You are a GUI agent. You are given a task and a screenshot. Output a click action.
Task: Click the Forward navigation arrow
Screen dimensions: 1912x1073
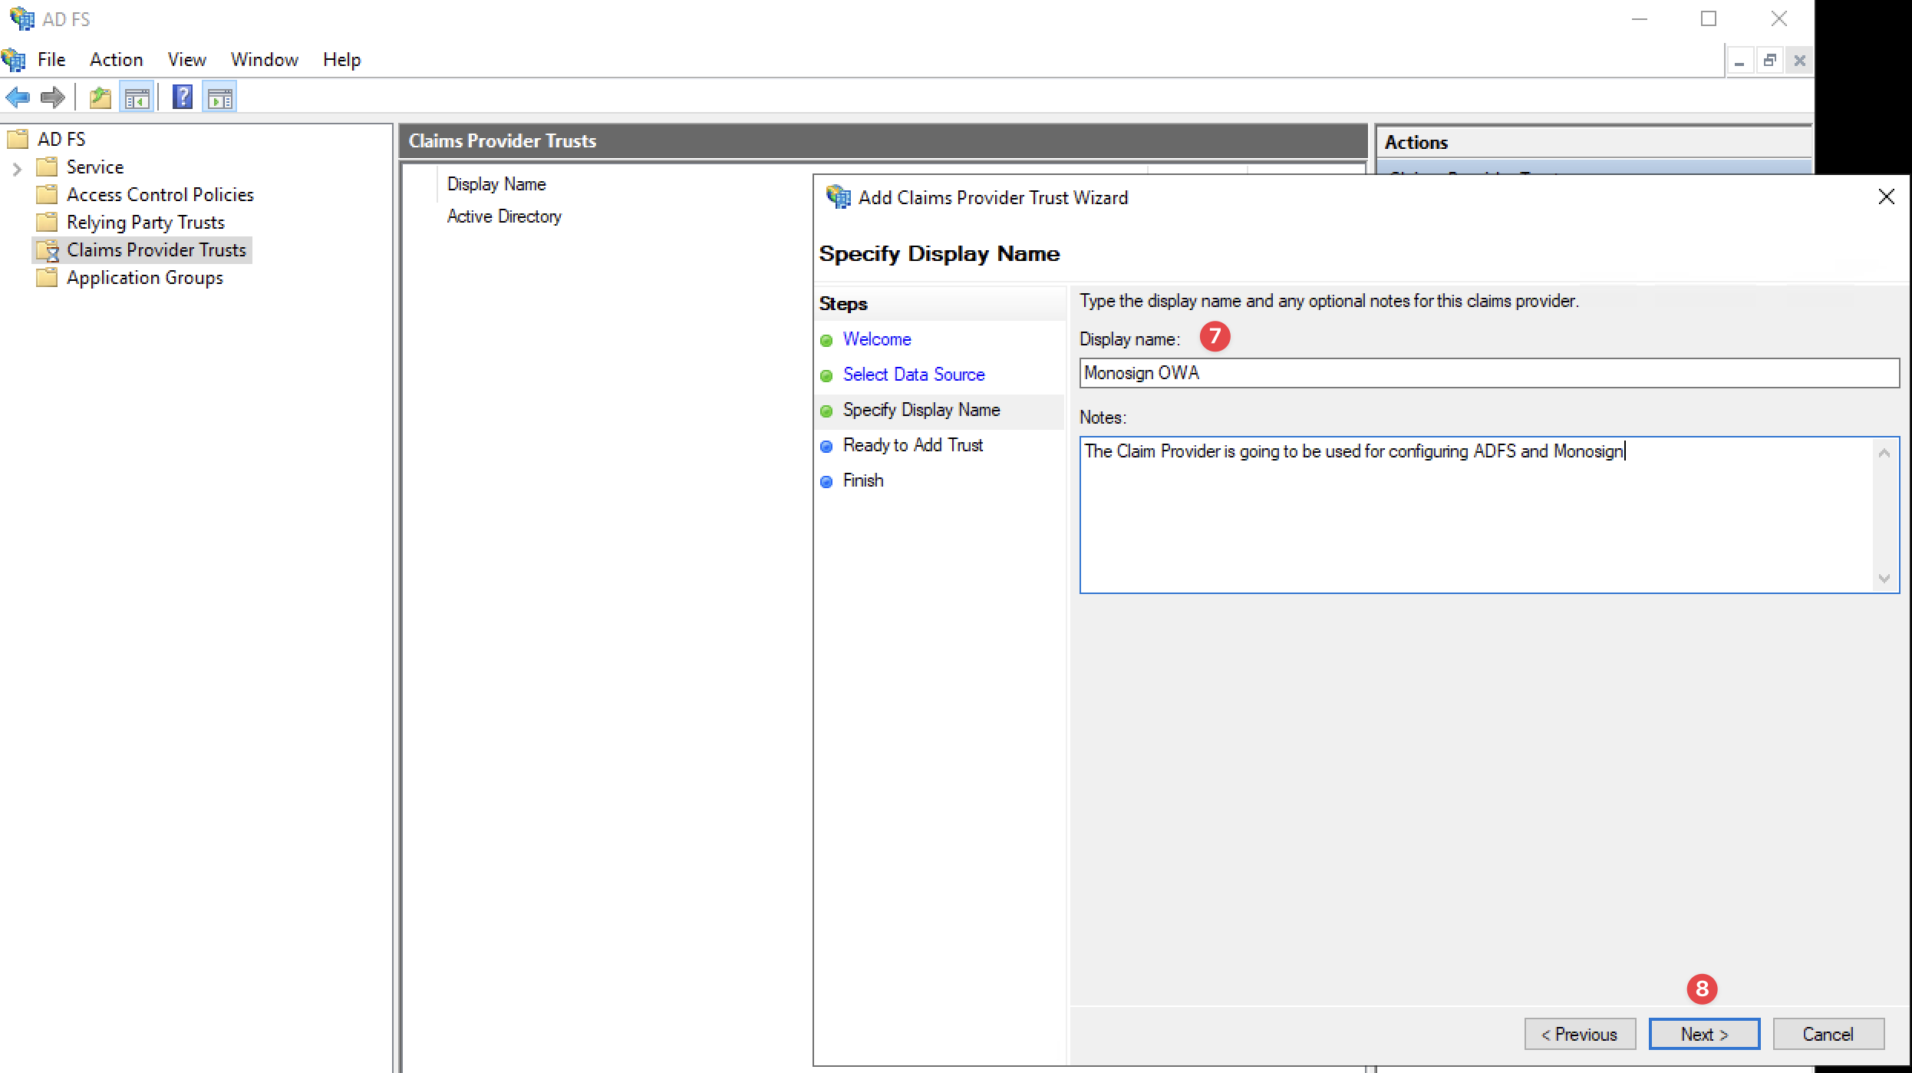click(52, 97)
